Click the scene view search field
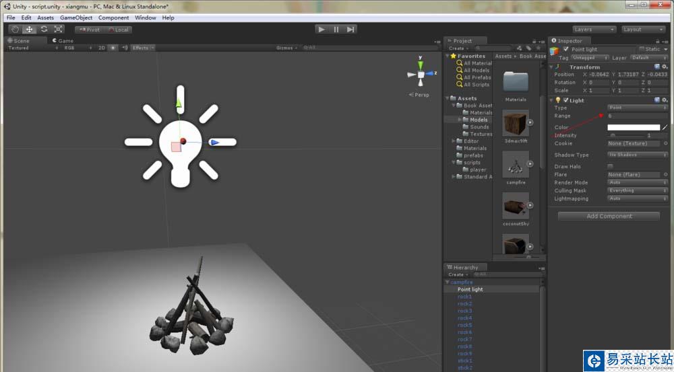This screenshot has width=674, height=372. [369, 48]
